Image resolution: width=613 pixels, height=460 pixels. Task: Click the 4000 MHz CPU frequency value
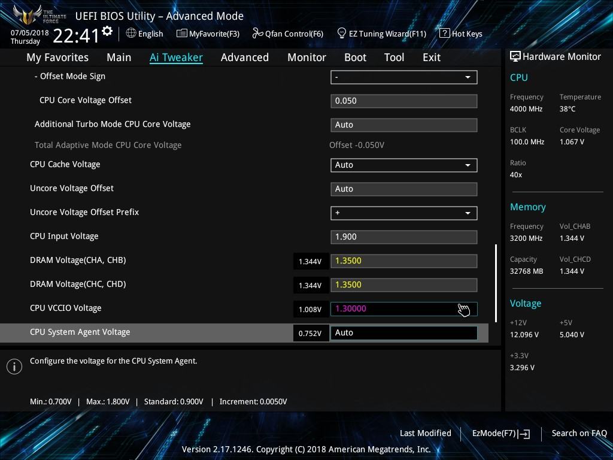coord(526,109)
